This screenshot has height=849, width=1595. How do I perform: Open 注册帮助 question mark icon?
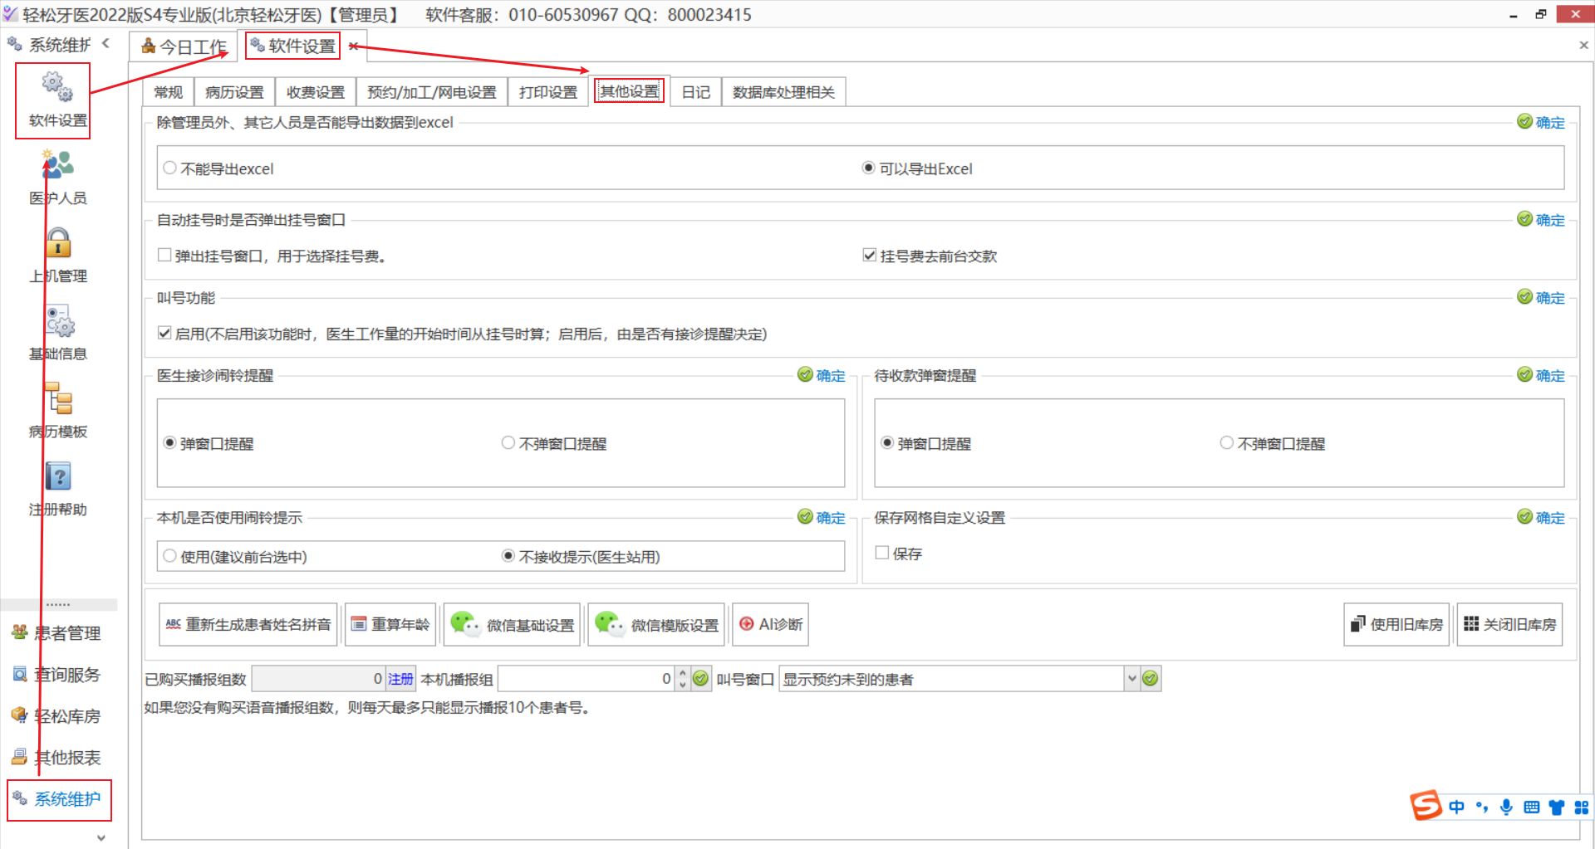tap(58, 476)
